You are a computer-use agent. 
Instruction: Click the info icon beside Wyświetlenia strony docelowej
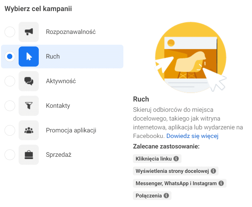point(214,171)
